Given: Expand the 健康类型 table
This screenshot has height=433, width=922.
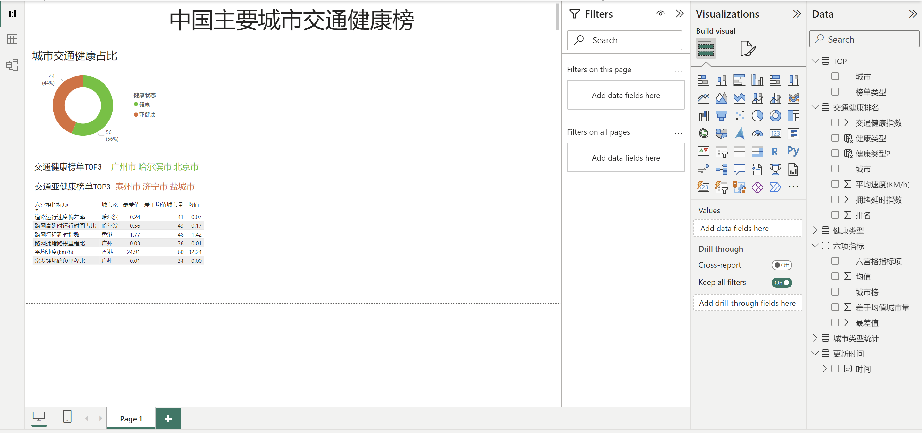Looking at the screenshot, I should tap(815, 230).
